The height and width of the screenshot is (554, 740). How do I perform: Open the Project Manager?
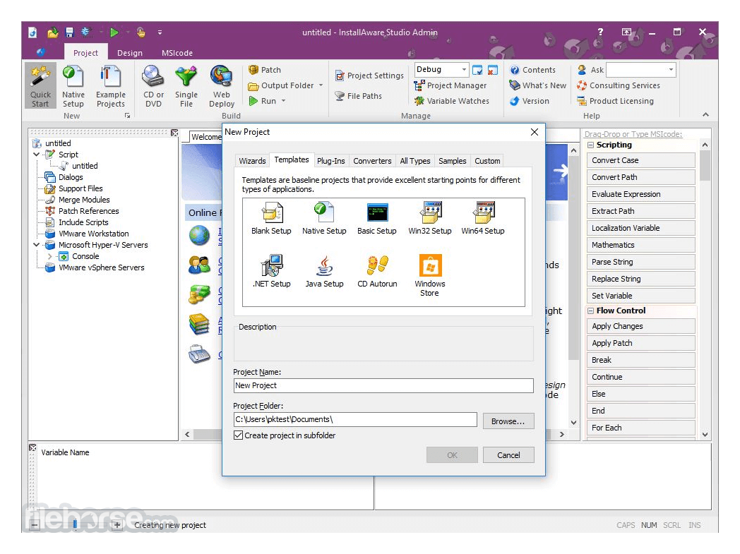(x=450, y=85)
